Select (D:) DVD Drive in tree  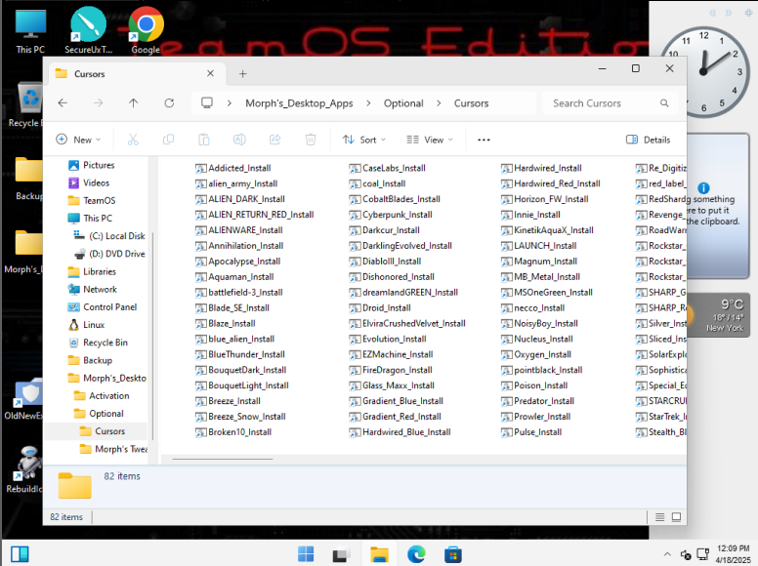coord(109,254)
